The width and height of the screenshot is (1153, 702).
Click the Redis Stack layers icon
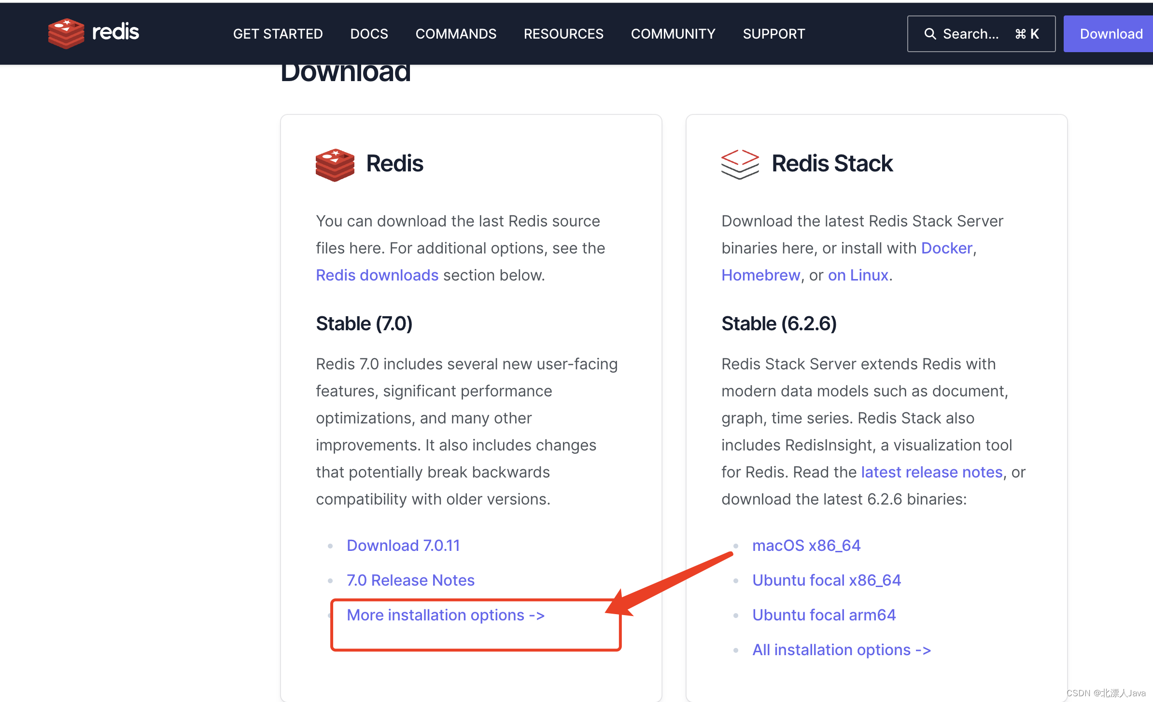pos(740,164)
